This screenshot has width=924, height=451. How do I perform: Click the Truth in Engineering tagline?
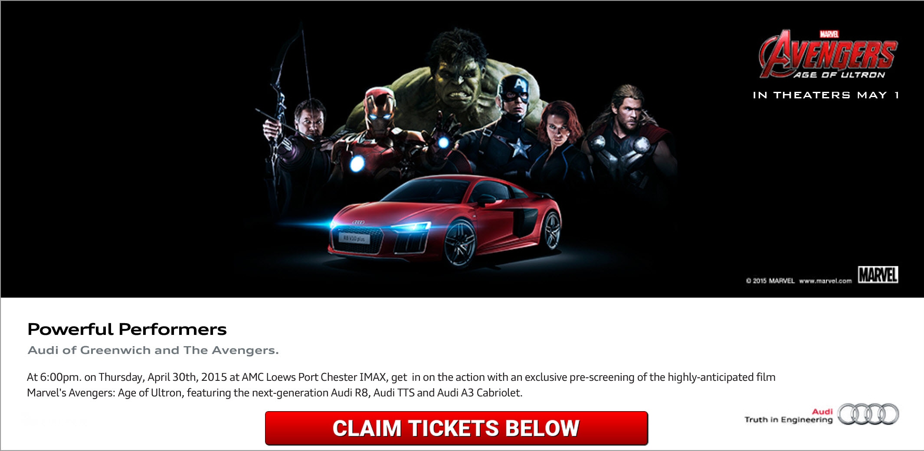point(788,420)
